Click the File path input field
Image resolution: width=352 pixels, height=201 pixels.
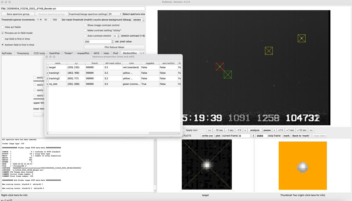click(x=76, y=9)
